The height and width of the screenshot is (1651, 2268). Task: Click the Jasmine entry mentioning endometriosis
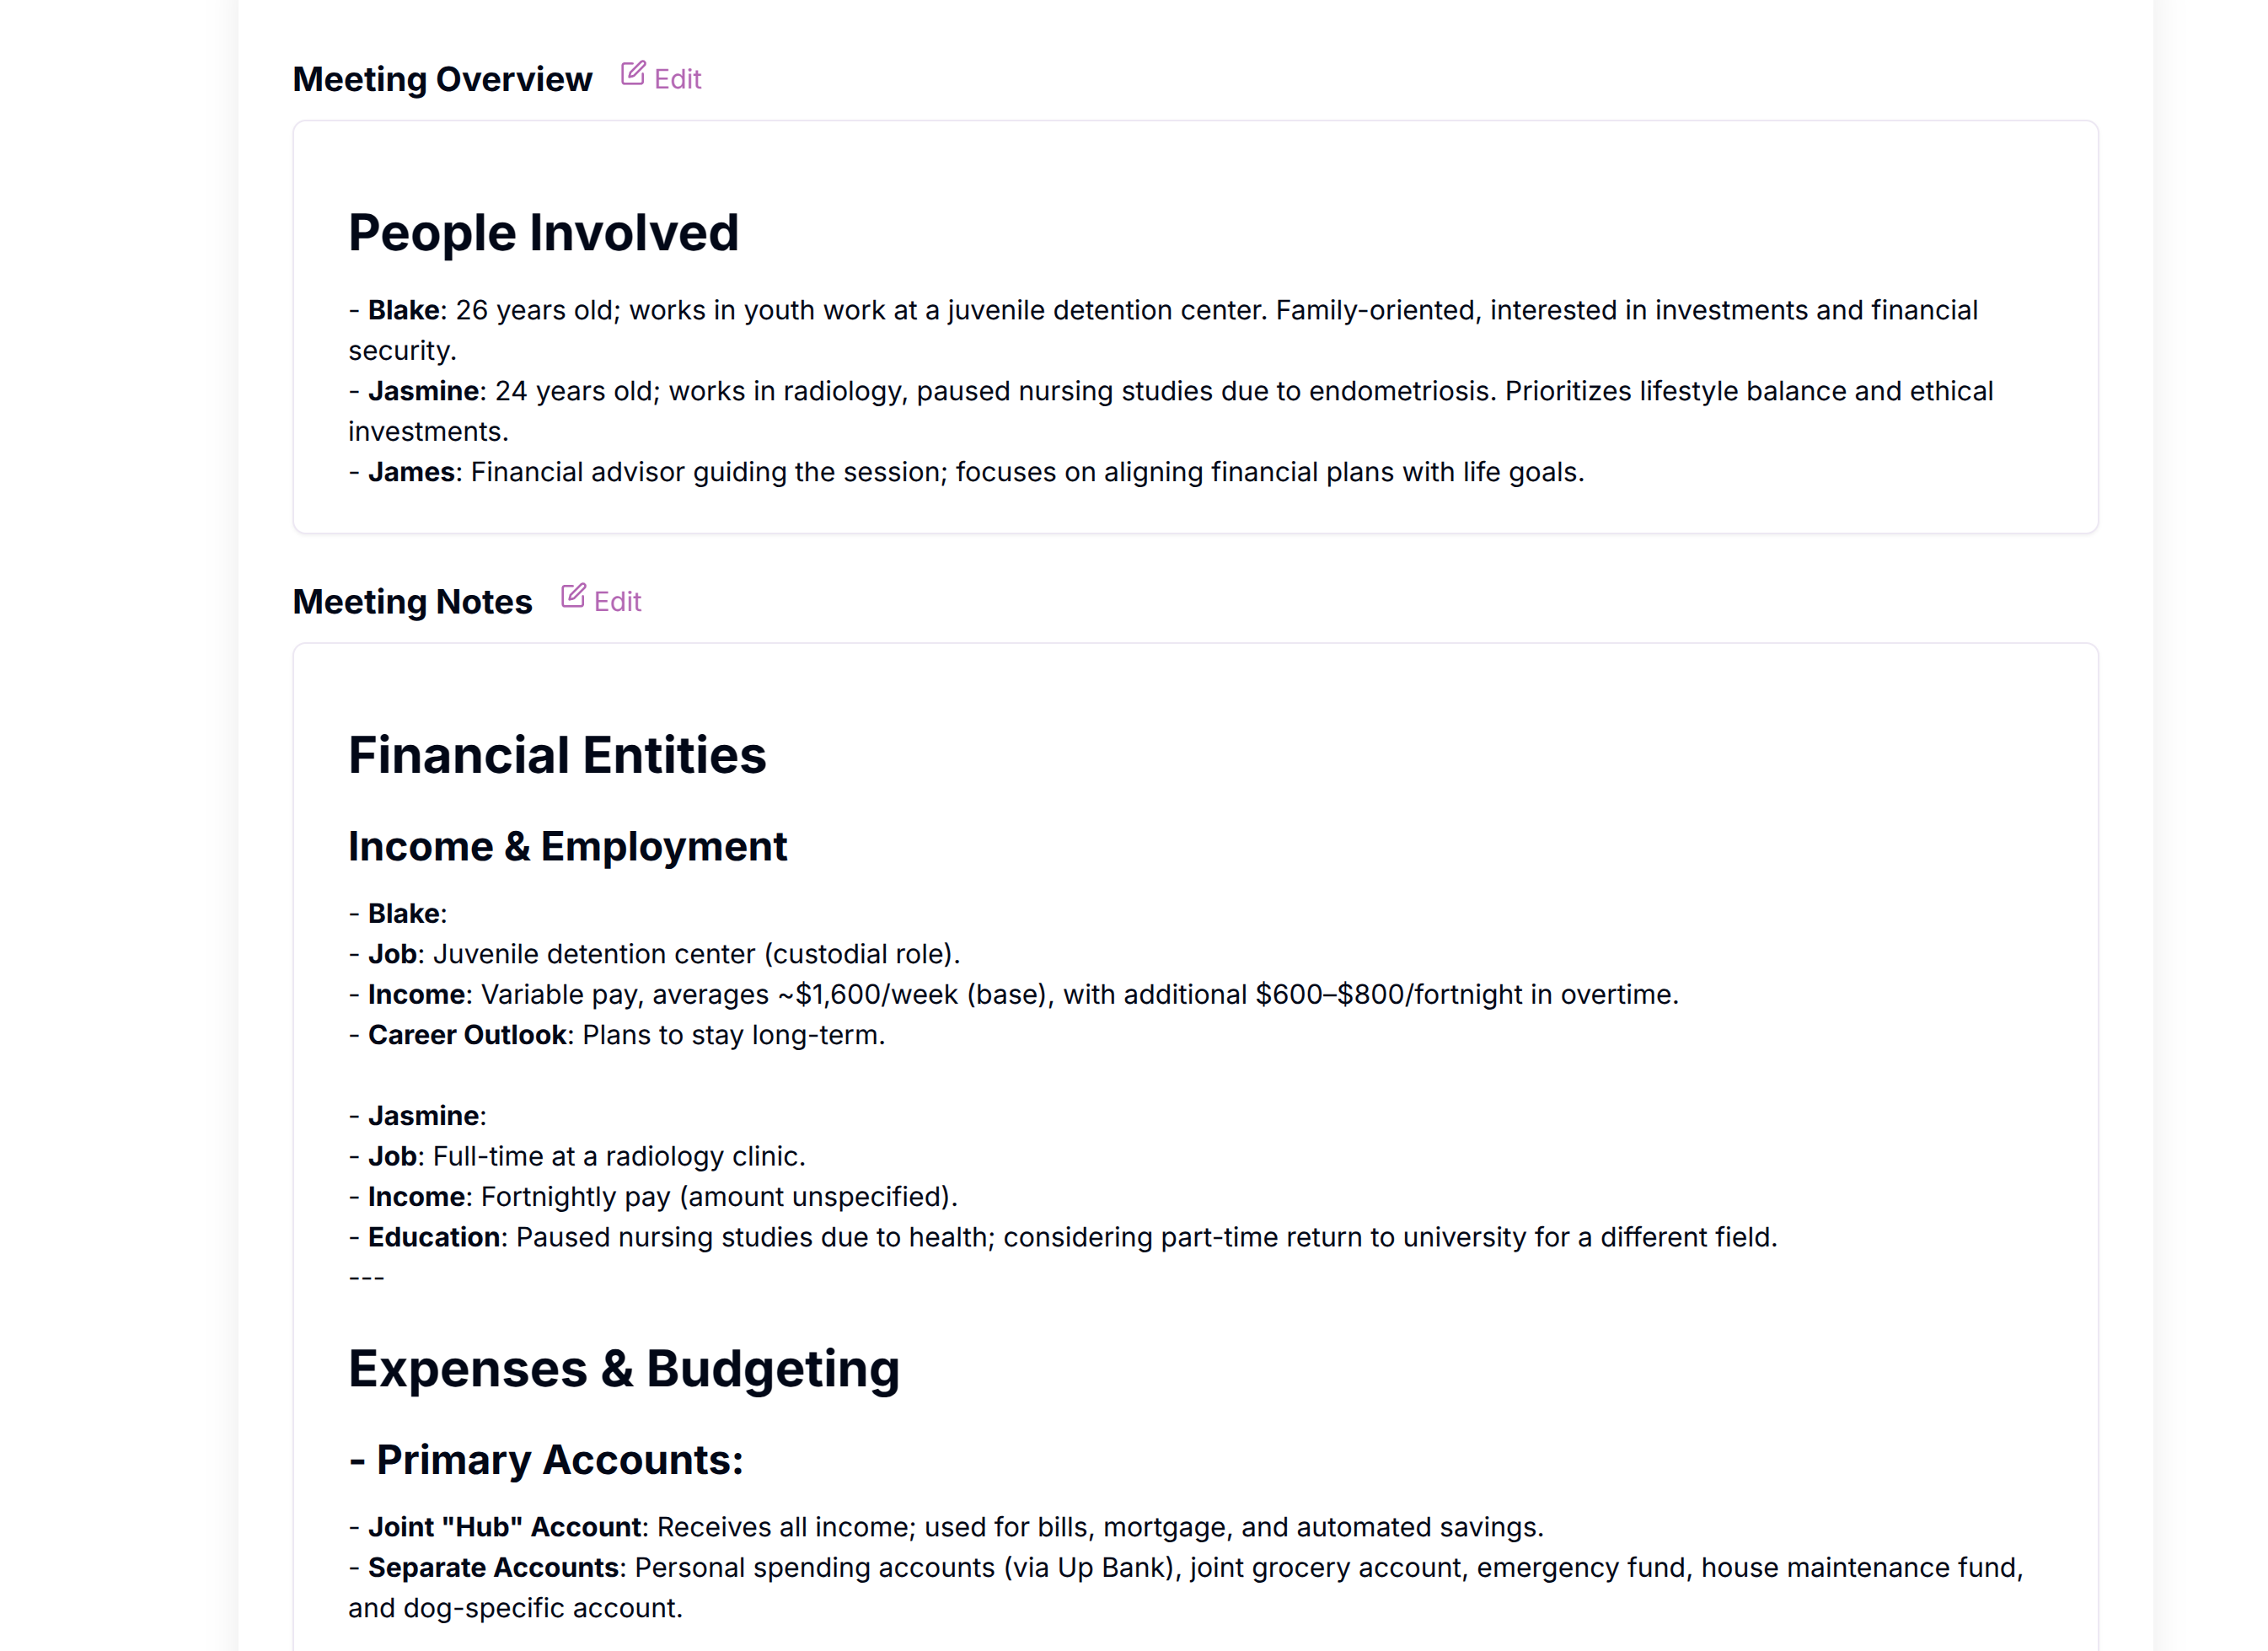[1171, 411]
